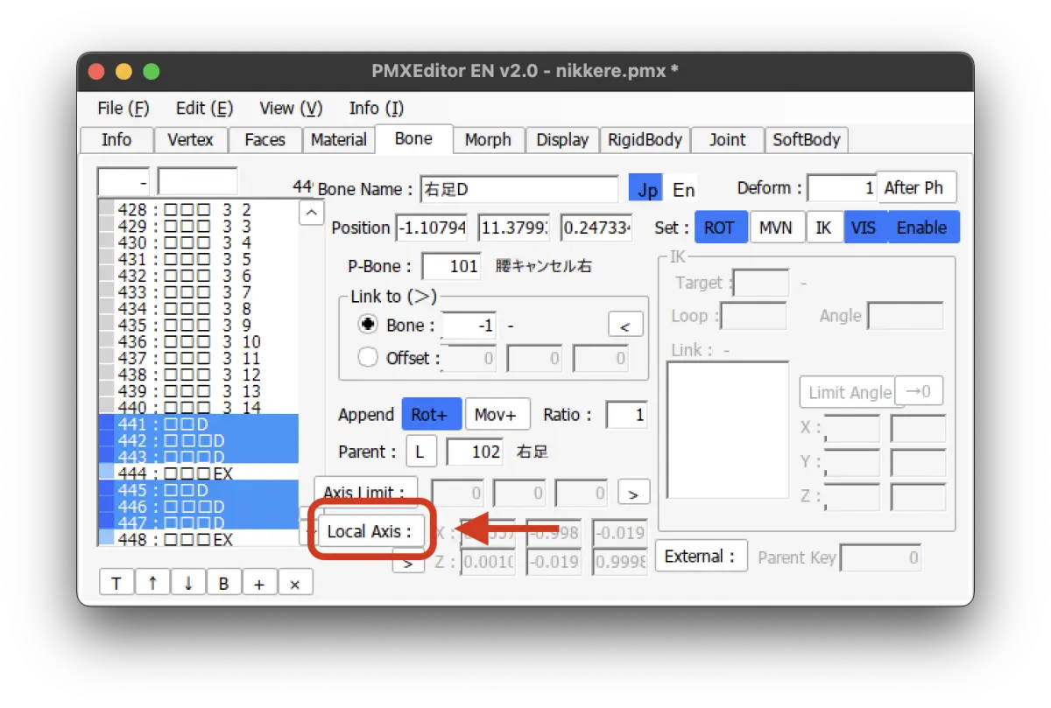Switch to the Morph tab
This screenshot has height=708, width=1051.
click(x=488, y=140)
